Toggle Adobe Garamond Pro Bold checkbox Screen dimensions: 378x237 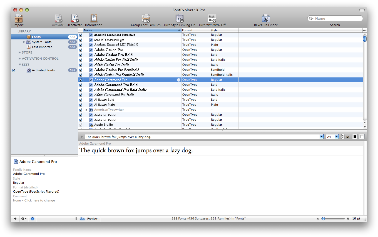click(81, 85)
